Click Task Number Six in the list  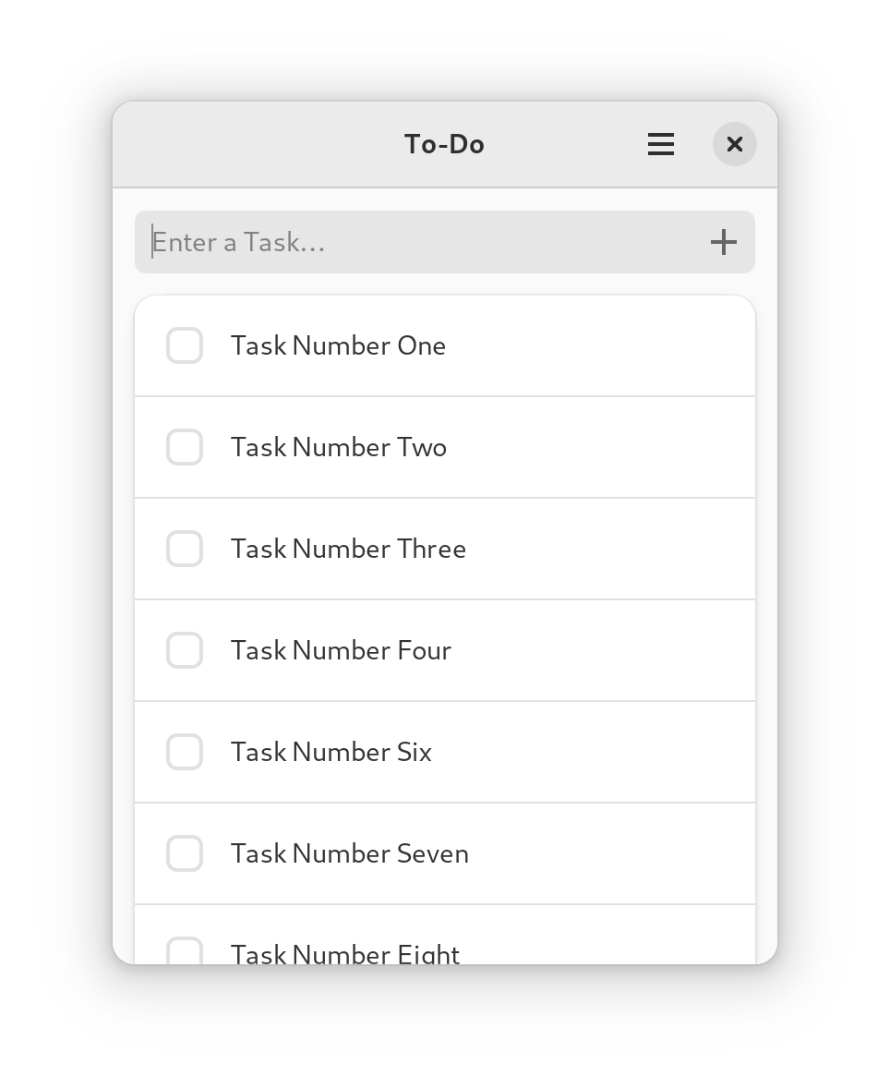(x=331, y=752)
